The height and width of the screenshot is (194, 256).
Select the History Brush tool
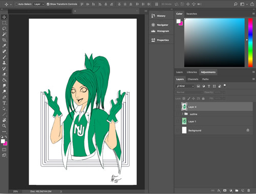[4, 68]
